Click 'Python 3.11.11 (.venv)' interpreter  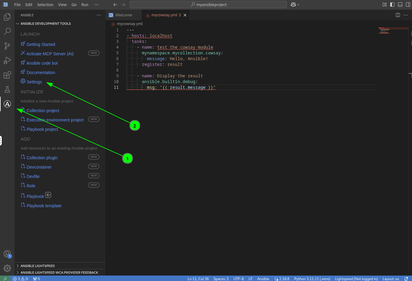pos(312,279)
